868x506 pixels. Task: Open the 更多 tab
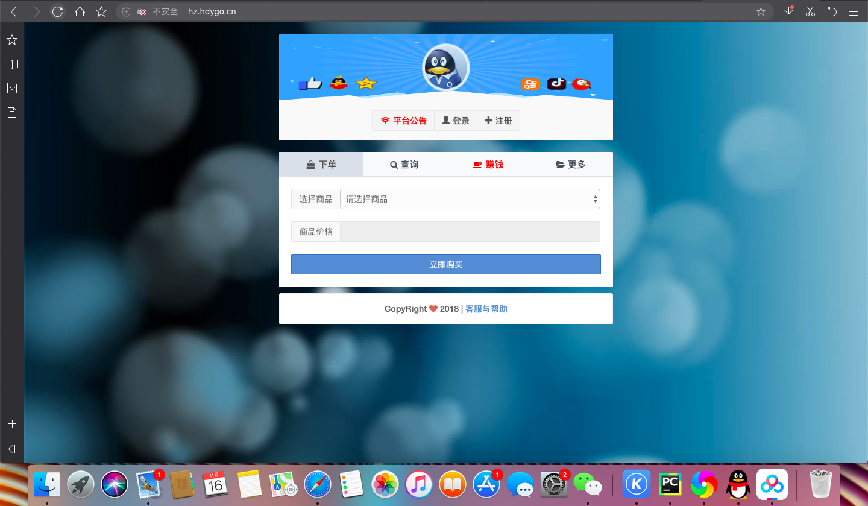571,165
